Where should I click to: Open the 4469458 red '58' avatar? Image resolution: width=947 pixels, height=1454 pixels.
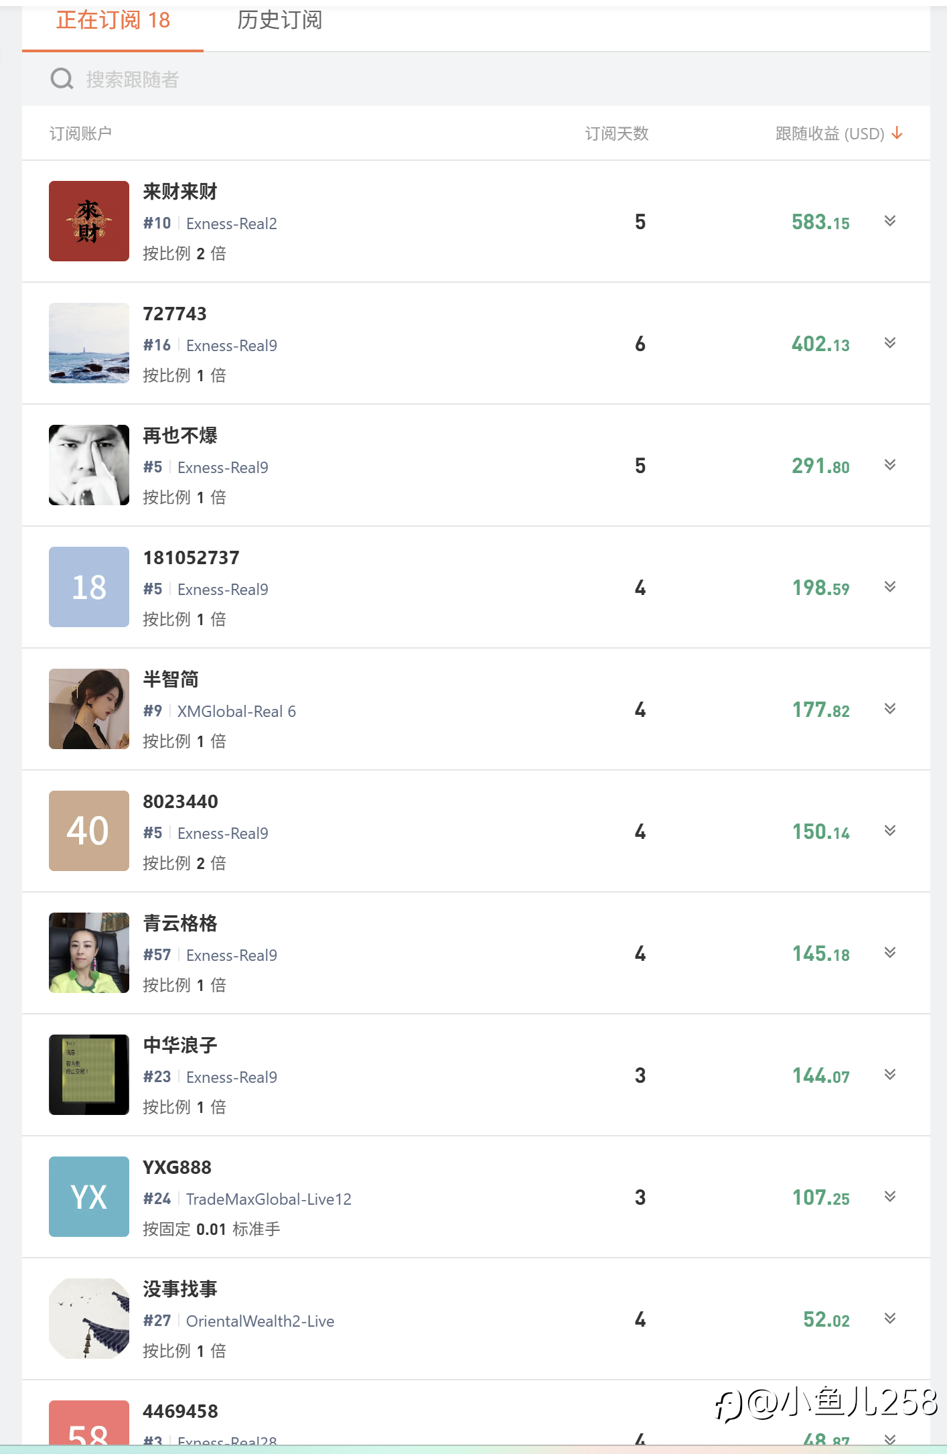[89, 1423]
